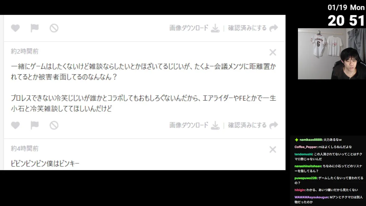The width and height of the screenshot is (366, 206).
Task: Click Coffee_Pepper username in chat
Action: point(306,147)
